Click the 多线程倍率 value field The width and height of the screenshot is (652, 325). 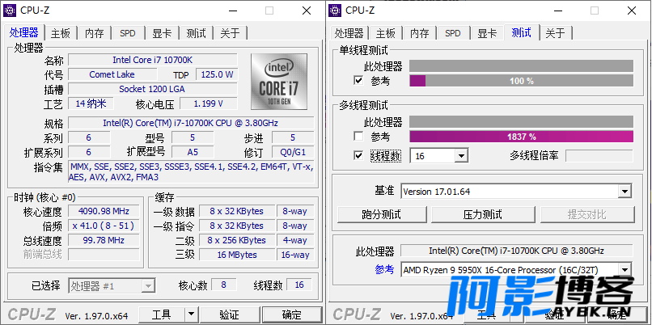[x=599, y=156]
